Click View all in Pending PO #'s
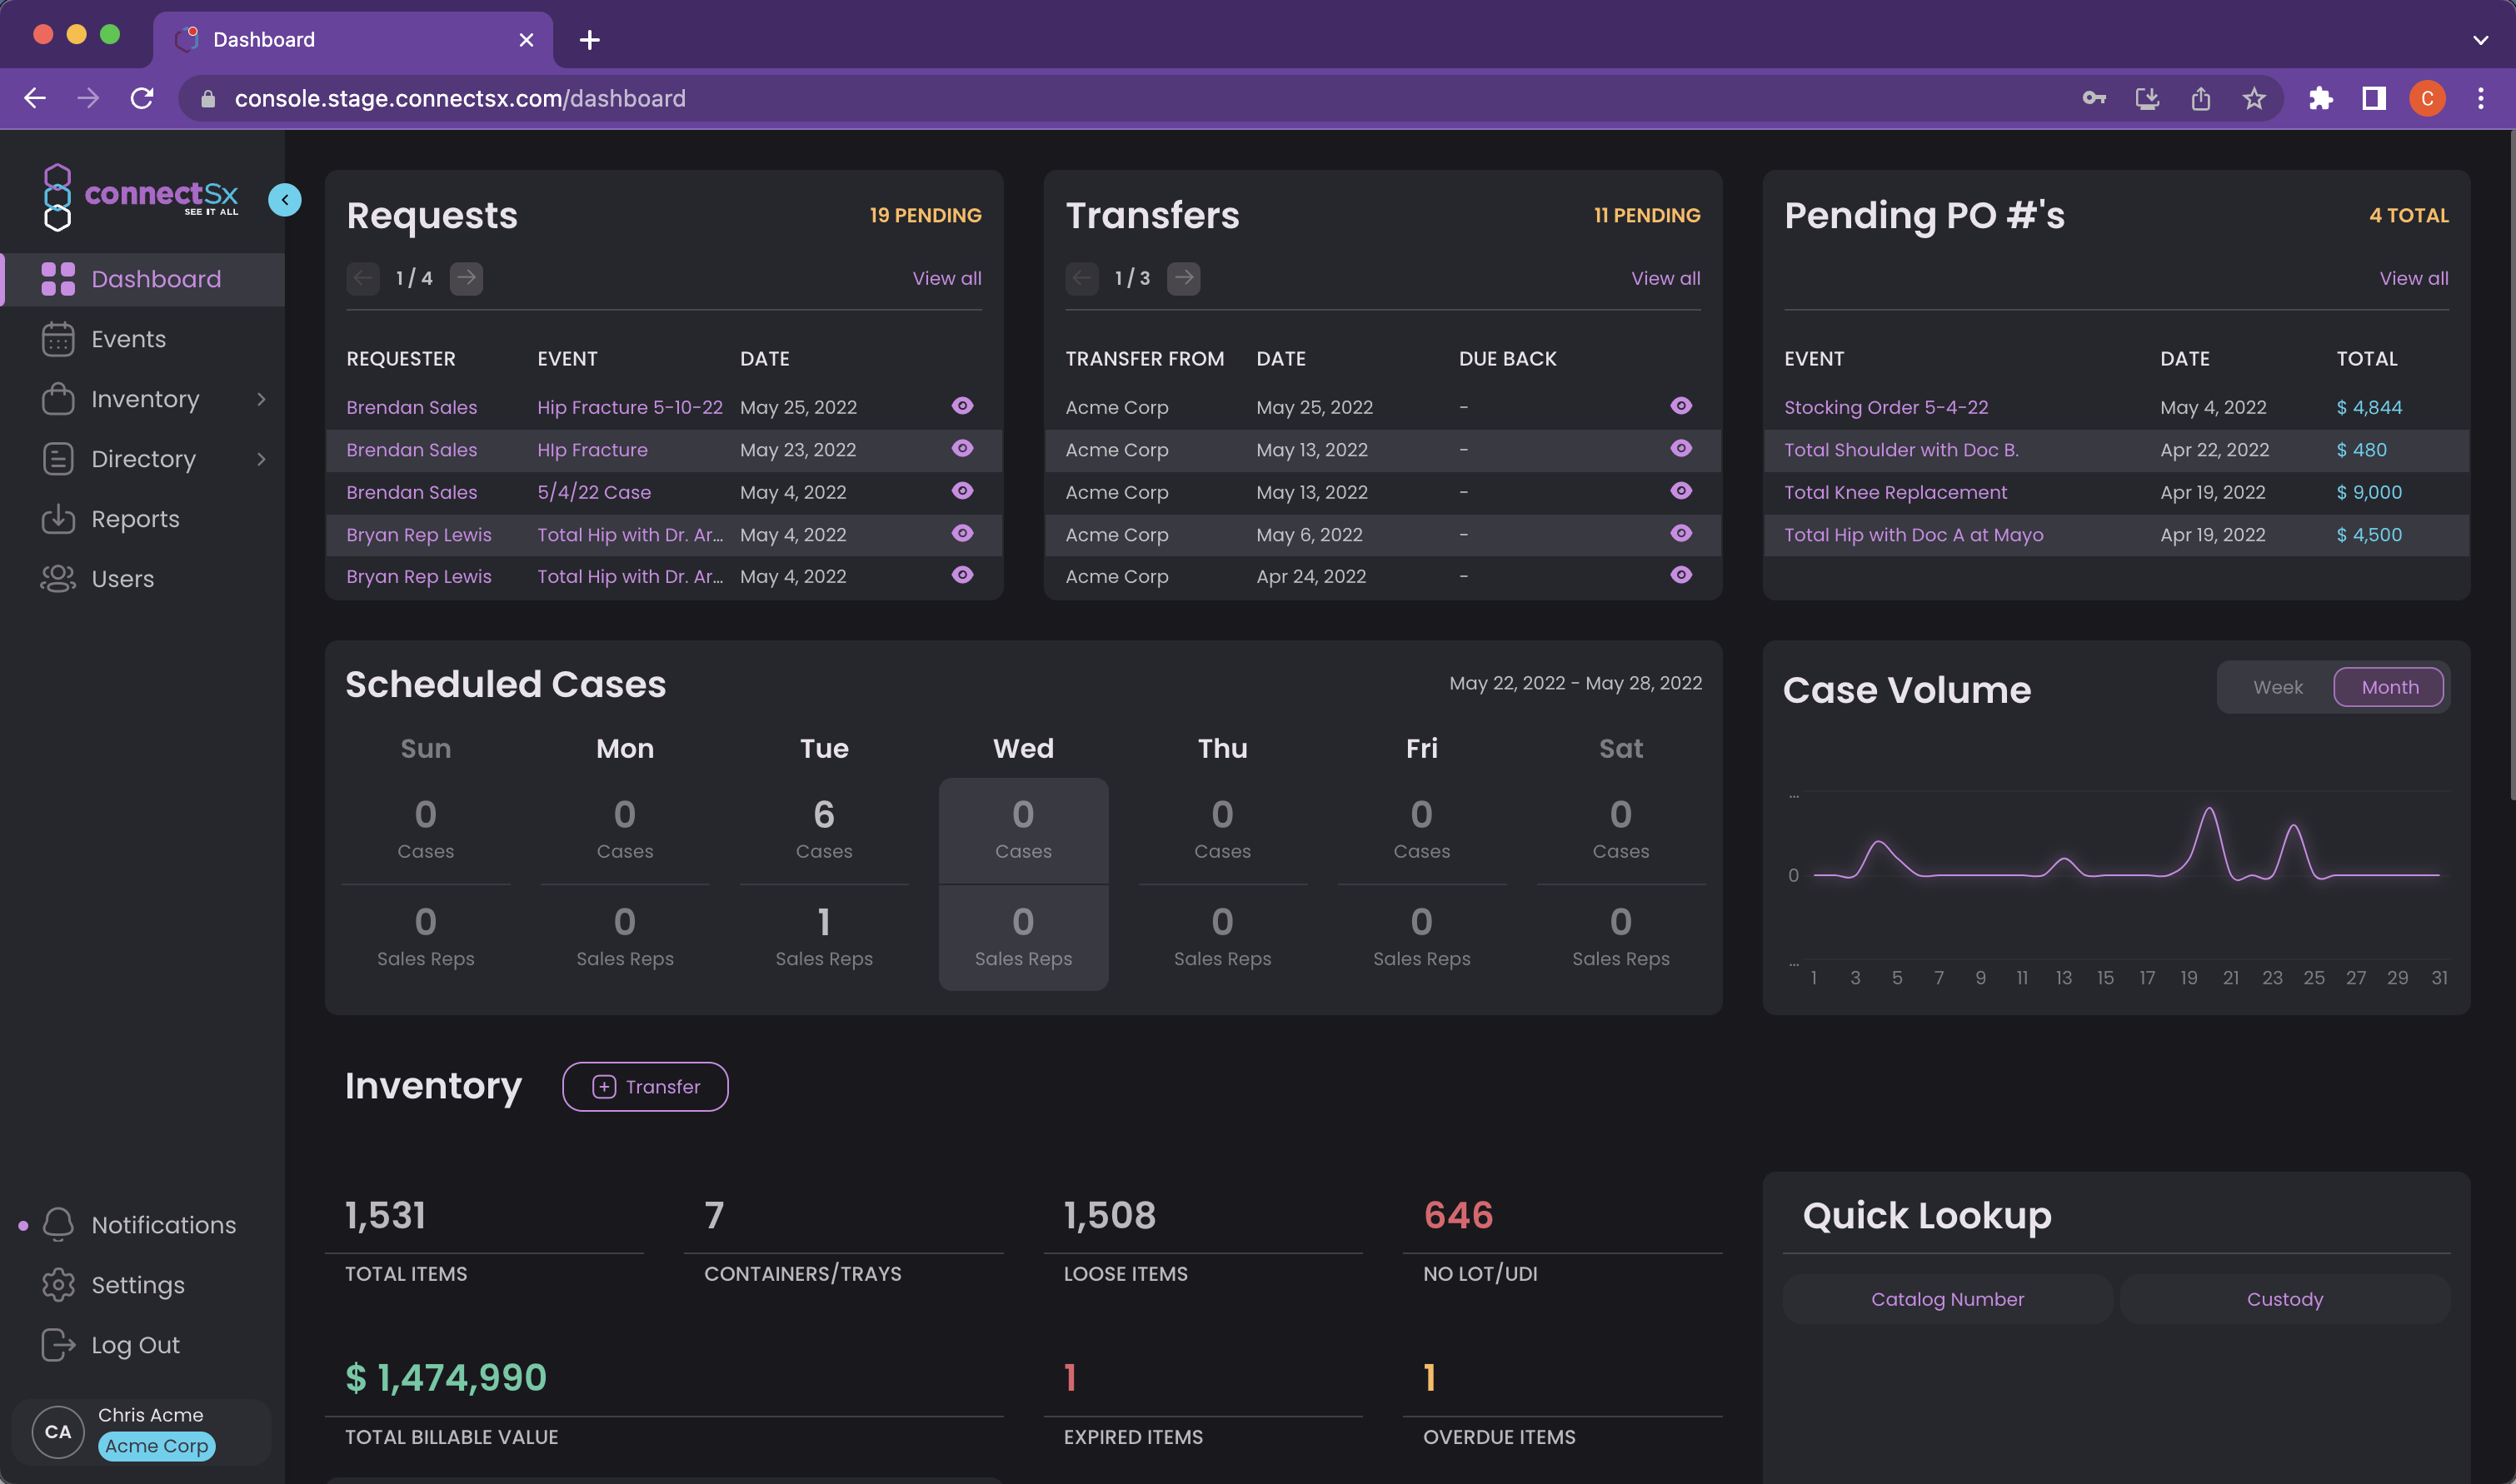This screenshot has height=1484, width=2516. click(x=2413, y=278)
